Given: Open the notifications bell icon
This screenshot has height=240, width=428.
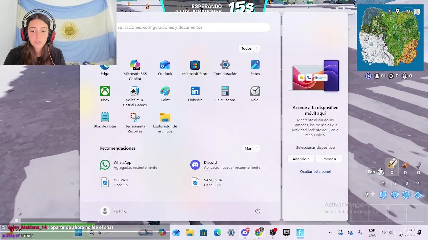Looking at the screenshot, I should [419, 233].
